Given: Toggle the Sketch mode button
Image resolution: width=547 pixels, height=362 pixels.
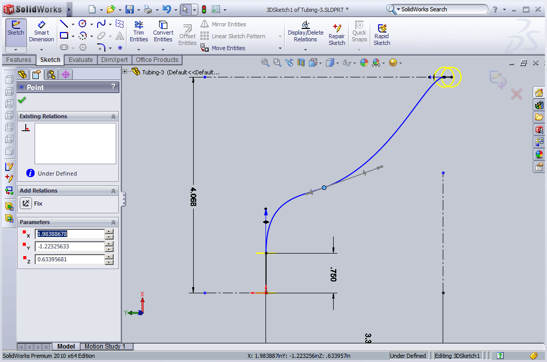Looking at the screenshot, I should pyautogui.click(x=15, y=28).
